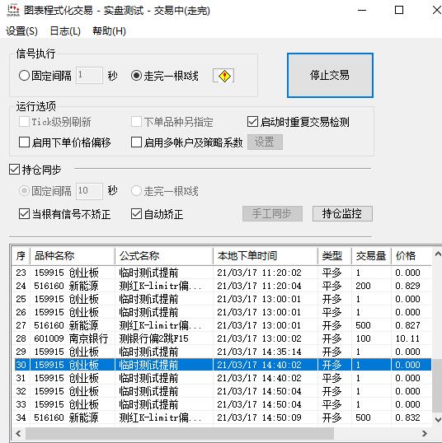The image size is (442, 443).
Task: Click the 持仓监控 button
Action: pos(342,213)
